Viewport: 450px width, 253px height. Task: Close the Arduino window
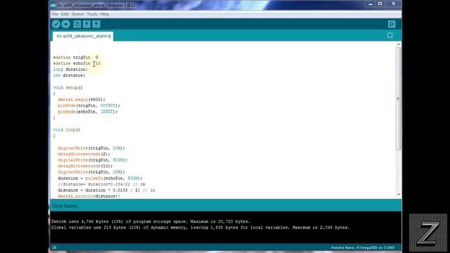pos(394,4)
